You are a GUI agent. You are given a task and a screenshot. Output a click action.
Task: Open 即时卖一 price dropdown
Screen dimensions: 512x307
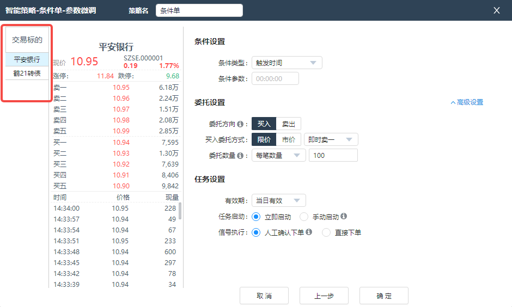click(331, 140)
